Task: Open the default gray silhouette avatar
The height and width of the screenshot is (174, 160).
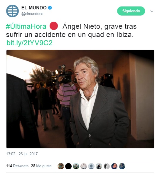Action: [91, 166]
